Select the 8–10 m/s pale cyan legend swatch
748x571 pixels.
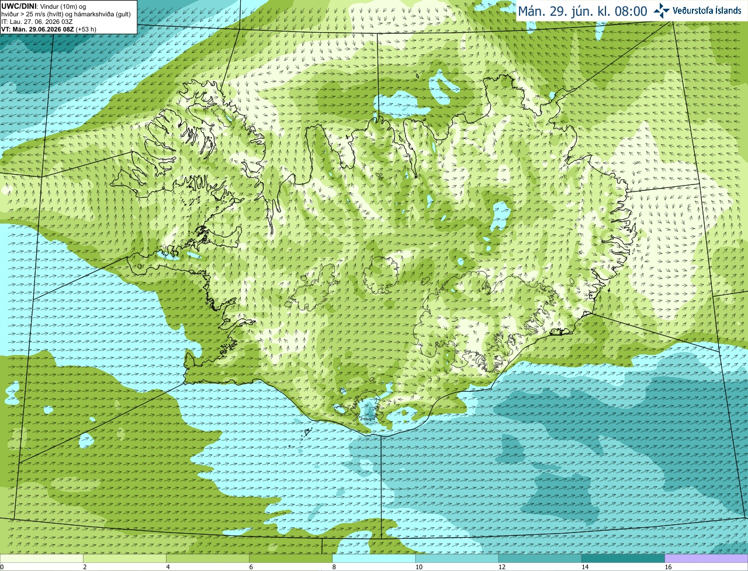tap(374, 558)
